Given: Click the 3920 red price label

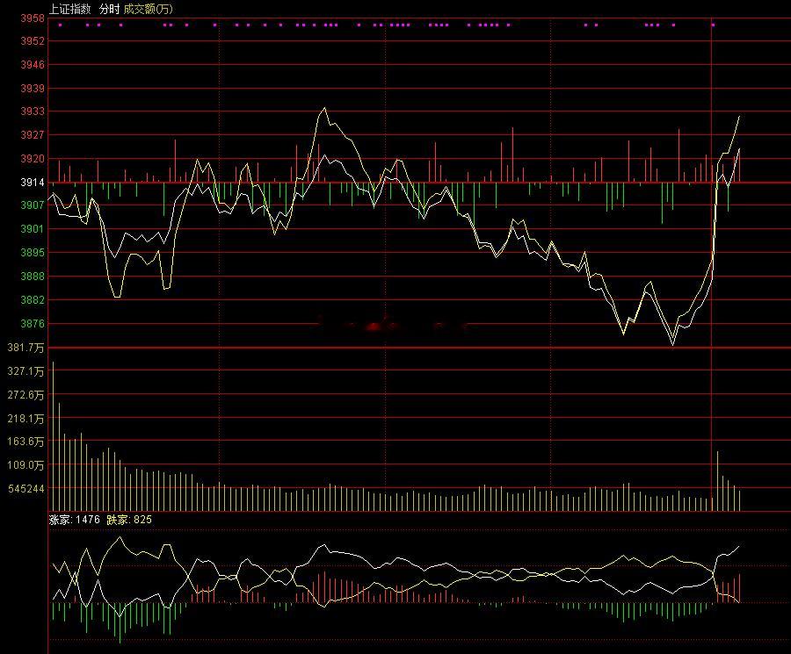Looking at the screenshot, I should coord(33,159).
